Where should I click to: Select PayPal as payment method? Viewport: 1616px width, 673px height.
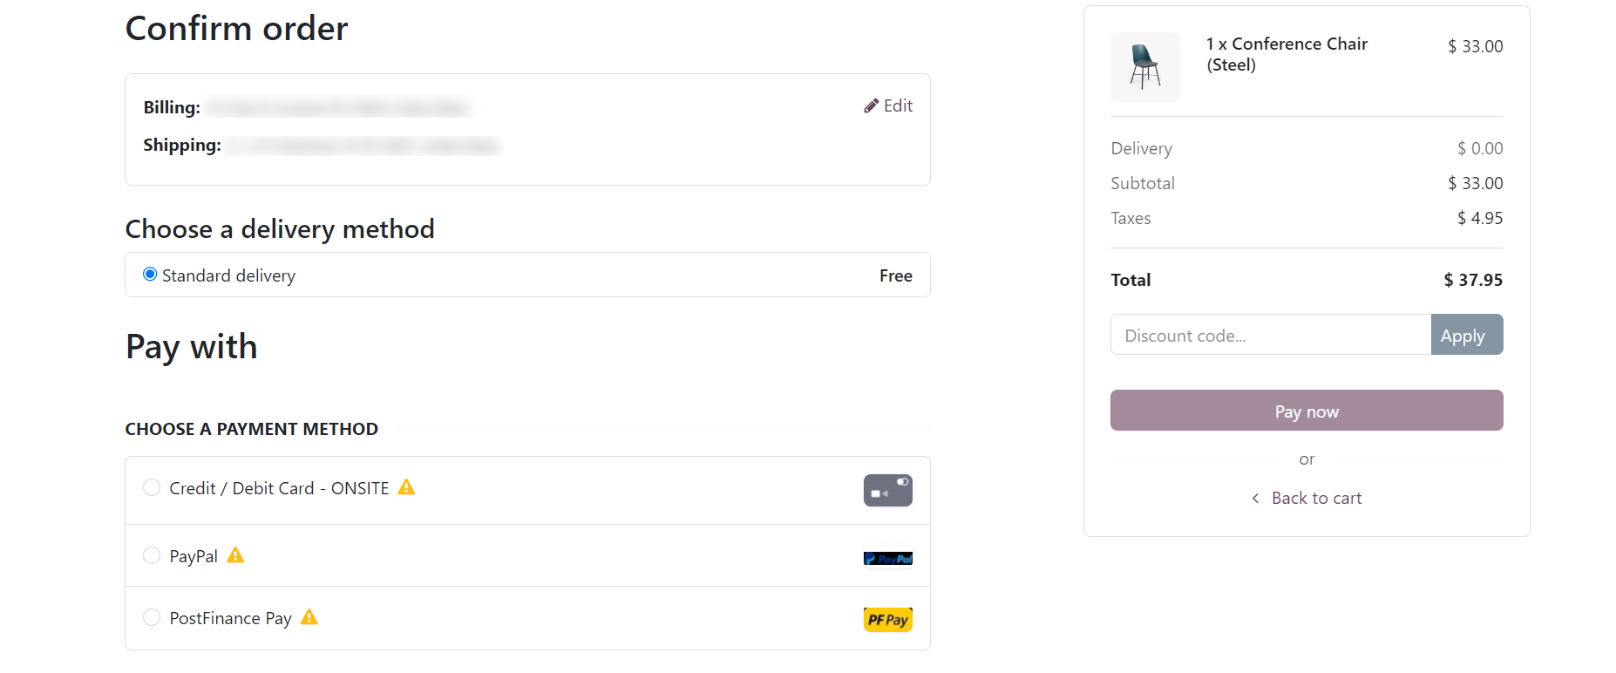click(152, 555)
